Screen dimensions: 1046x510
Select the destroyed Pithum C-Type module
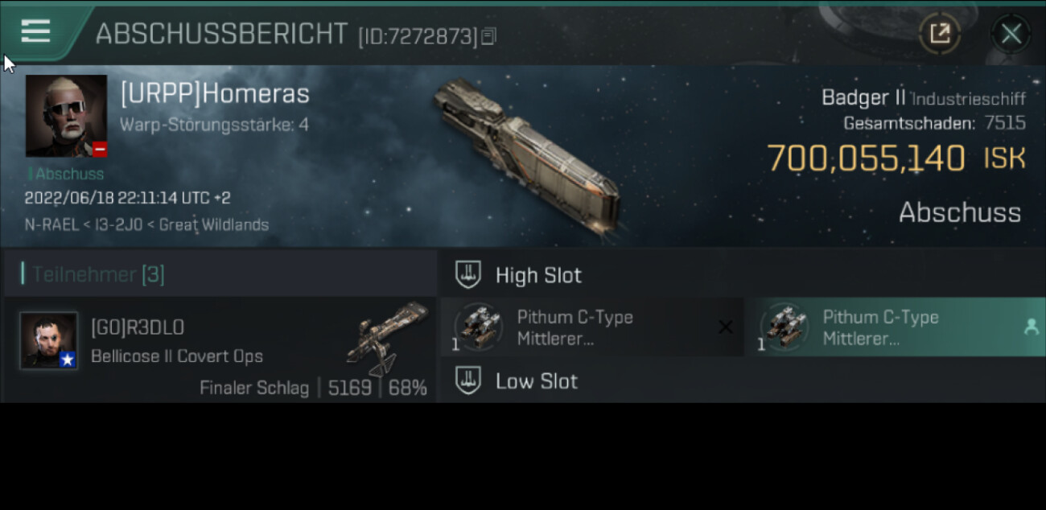tap(592, 327)
